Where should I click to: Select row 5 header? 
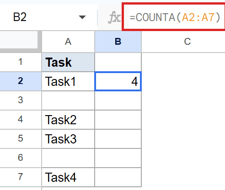[x=21, y=139]
